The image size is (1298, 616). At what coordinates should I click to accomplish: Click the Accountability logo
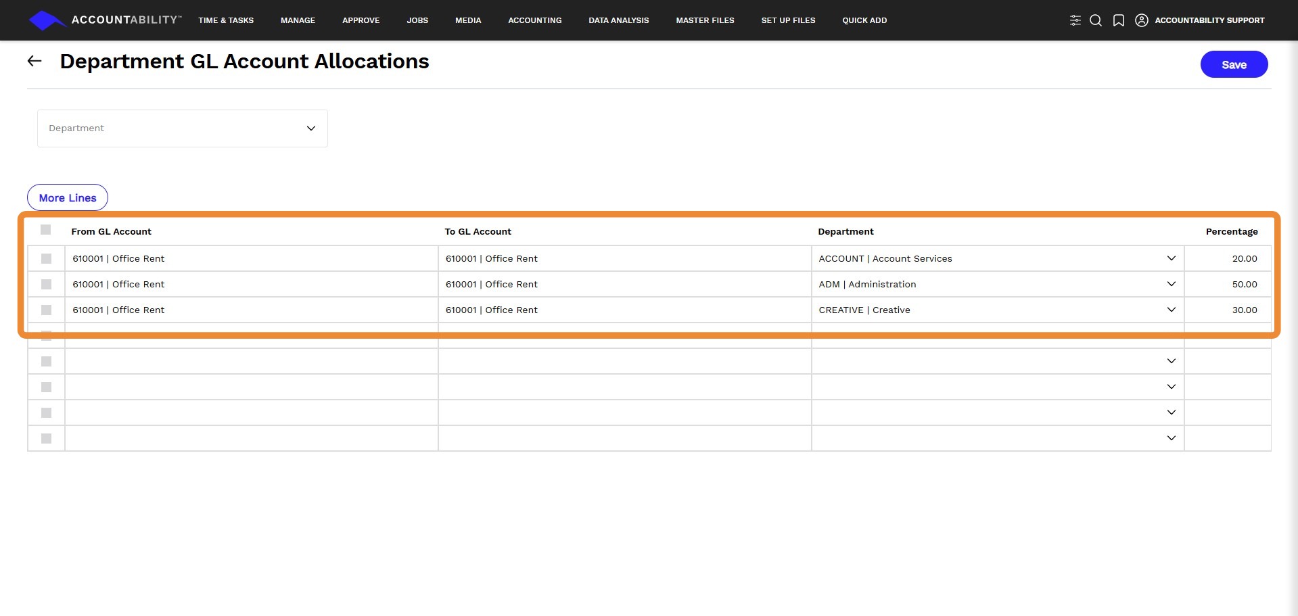pos(105,20)
